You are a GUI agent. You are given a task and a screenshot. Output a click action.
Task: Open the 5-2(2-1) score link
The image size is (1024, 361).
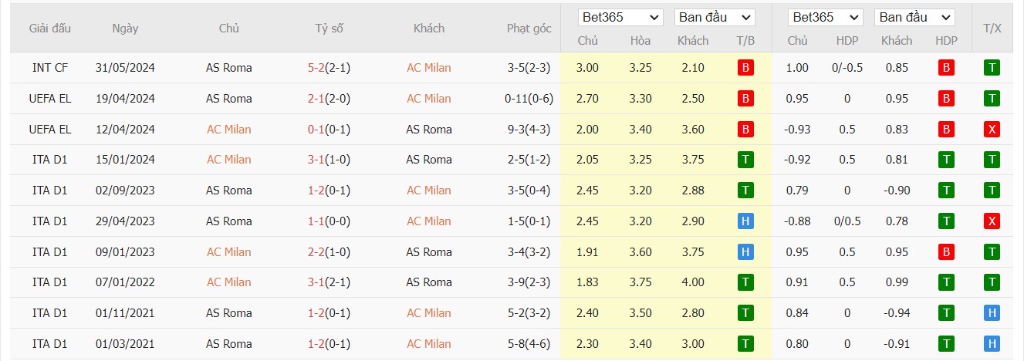[329, 68]
